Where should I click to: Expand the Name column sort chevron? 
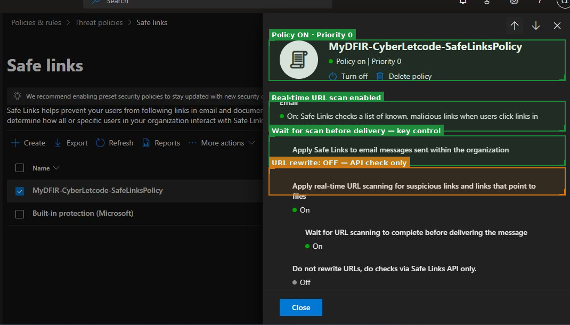tap(56, 168)
